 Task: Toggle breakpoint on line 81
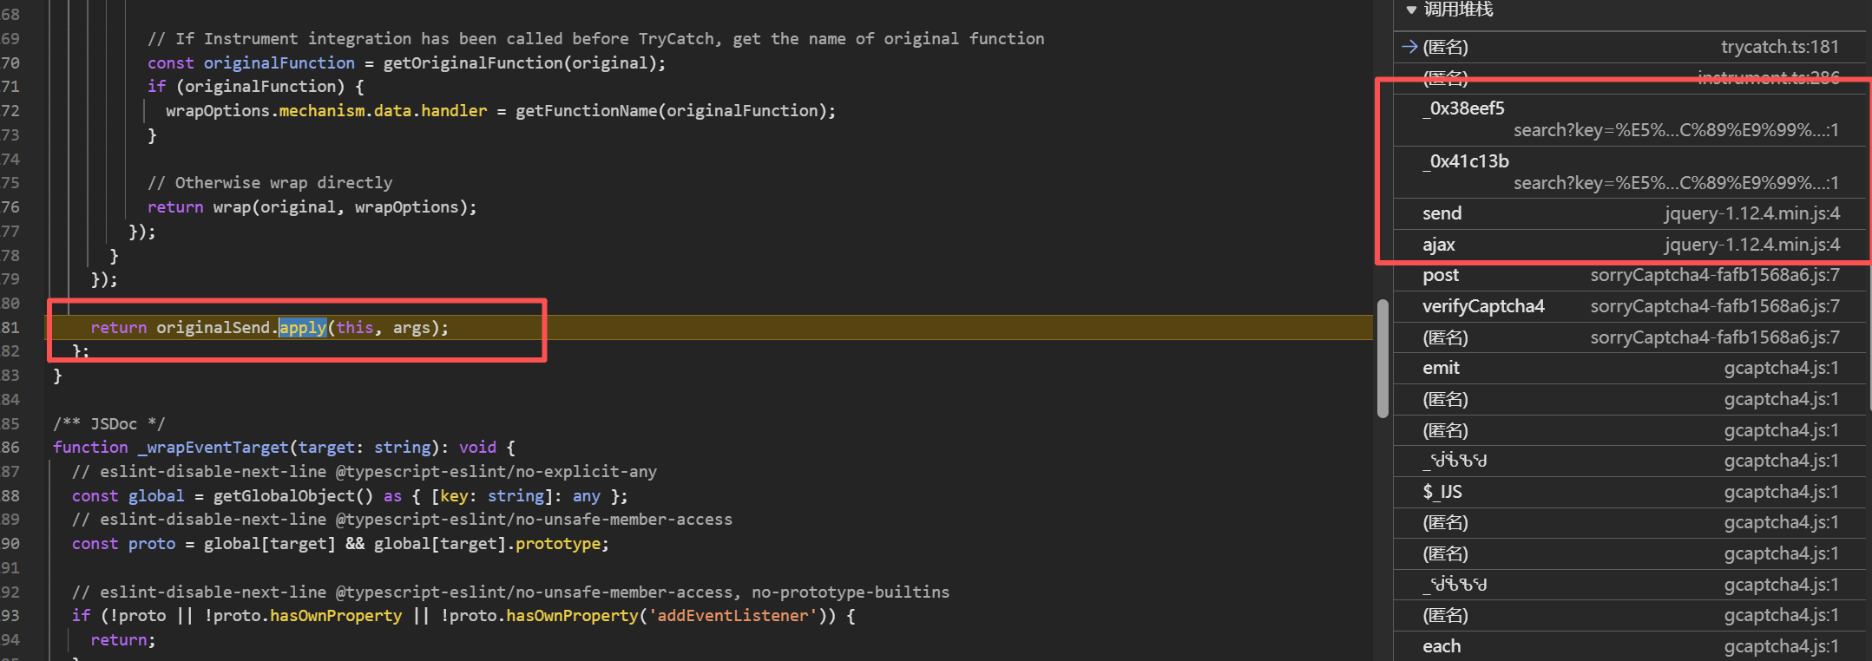10,327
